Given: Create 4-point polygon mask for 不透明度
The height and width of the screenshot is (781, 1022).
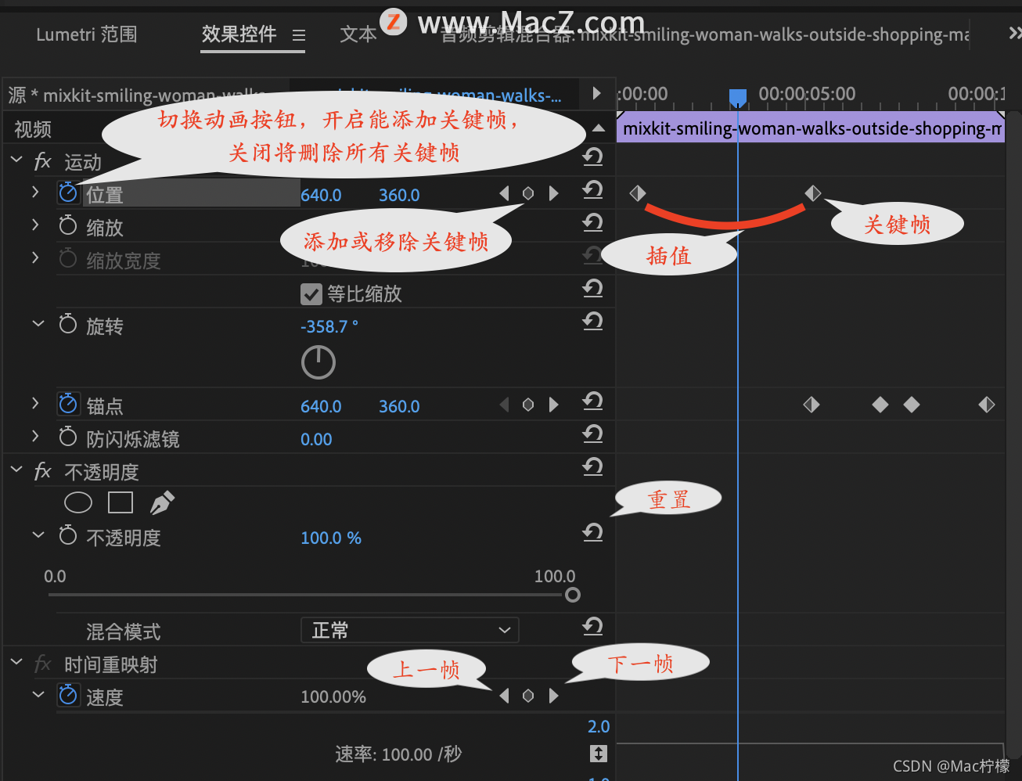Looking at the screenshot, I should 121,502.
